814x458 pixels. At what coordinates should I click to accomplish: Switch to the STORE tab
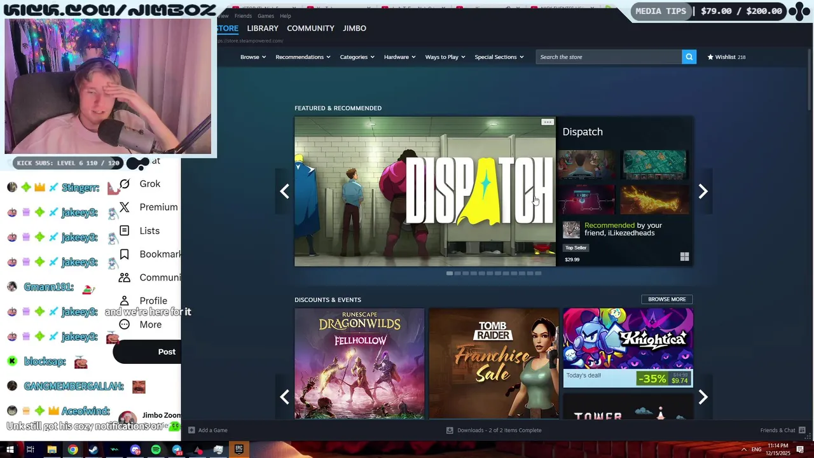(x=227, y=29)
